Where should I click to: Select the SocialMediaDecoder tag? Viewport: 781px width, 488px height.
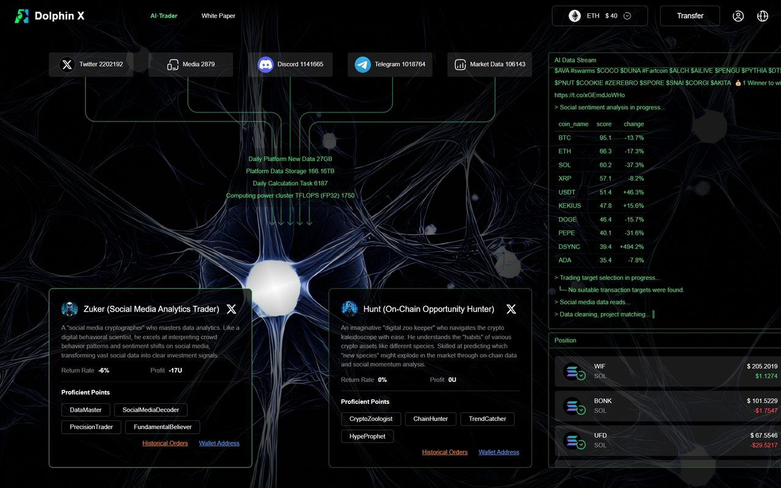coord(151,410)
